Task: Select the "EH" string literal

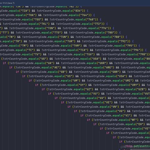Action: (140, 124)
